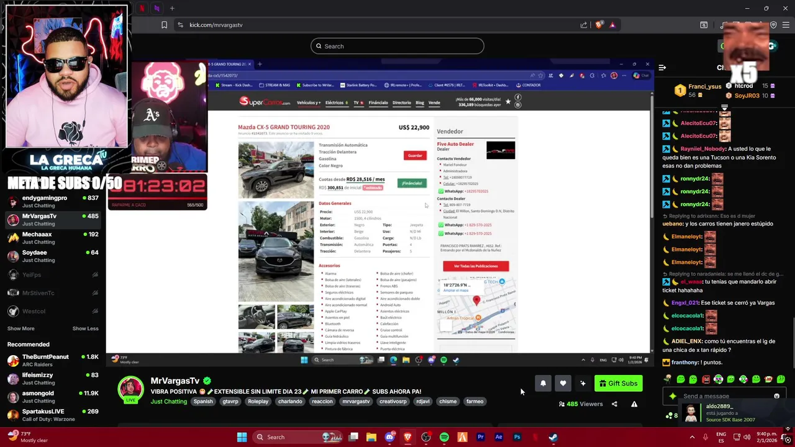
Task: Open YeiFps offline channel in sidebar
Action: (53, 274)
